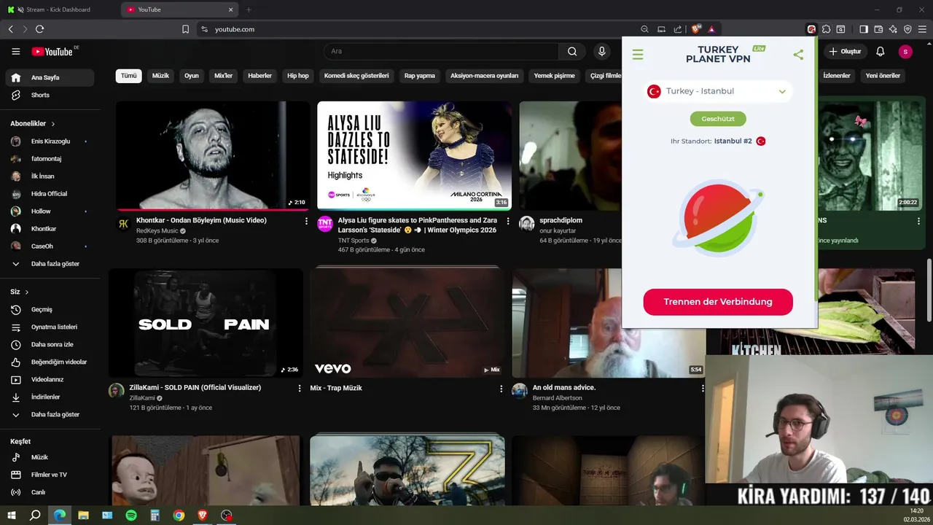The width and height of the screenshot is (933, 525).
Task: Open Chrome from the taskbar
Action: click(179, 516)
